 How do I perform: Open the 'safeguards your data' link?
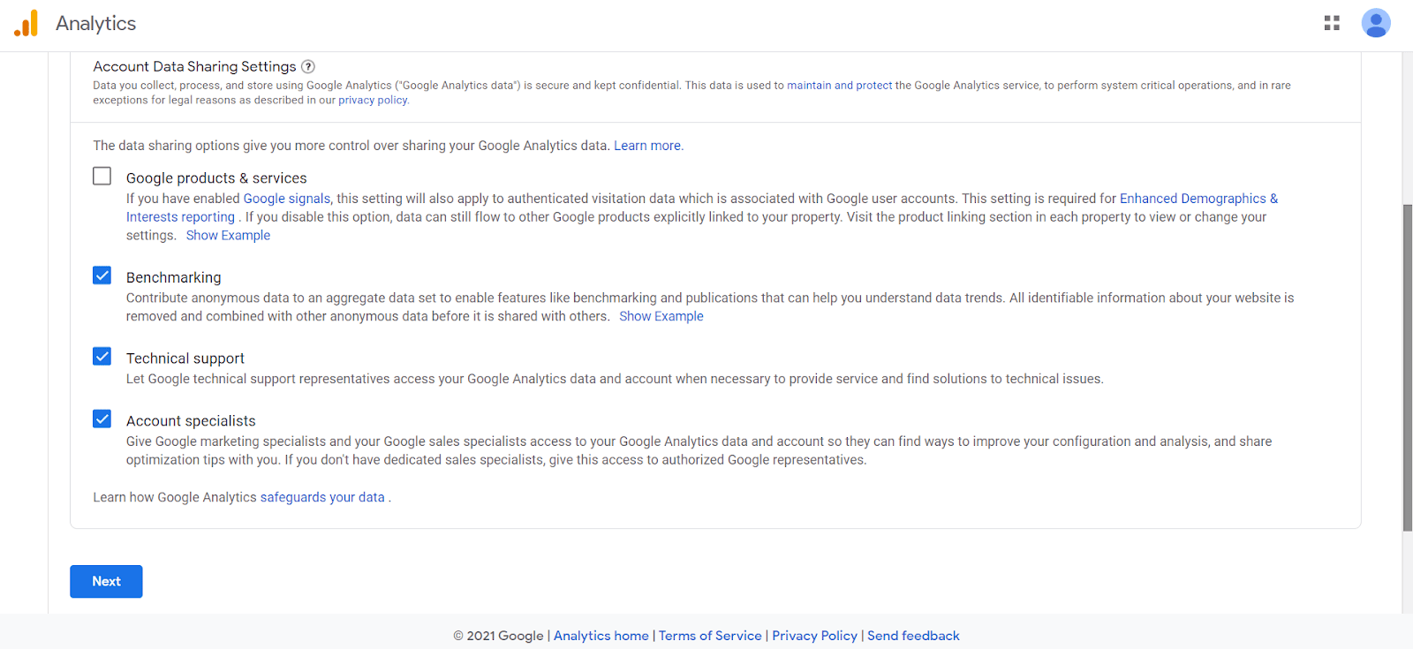pyautogui.click(x=322, y=497)
